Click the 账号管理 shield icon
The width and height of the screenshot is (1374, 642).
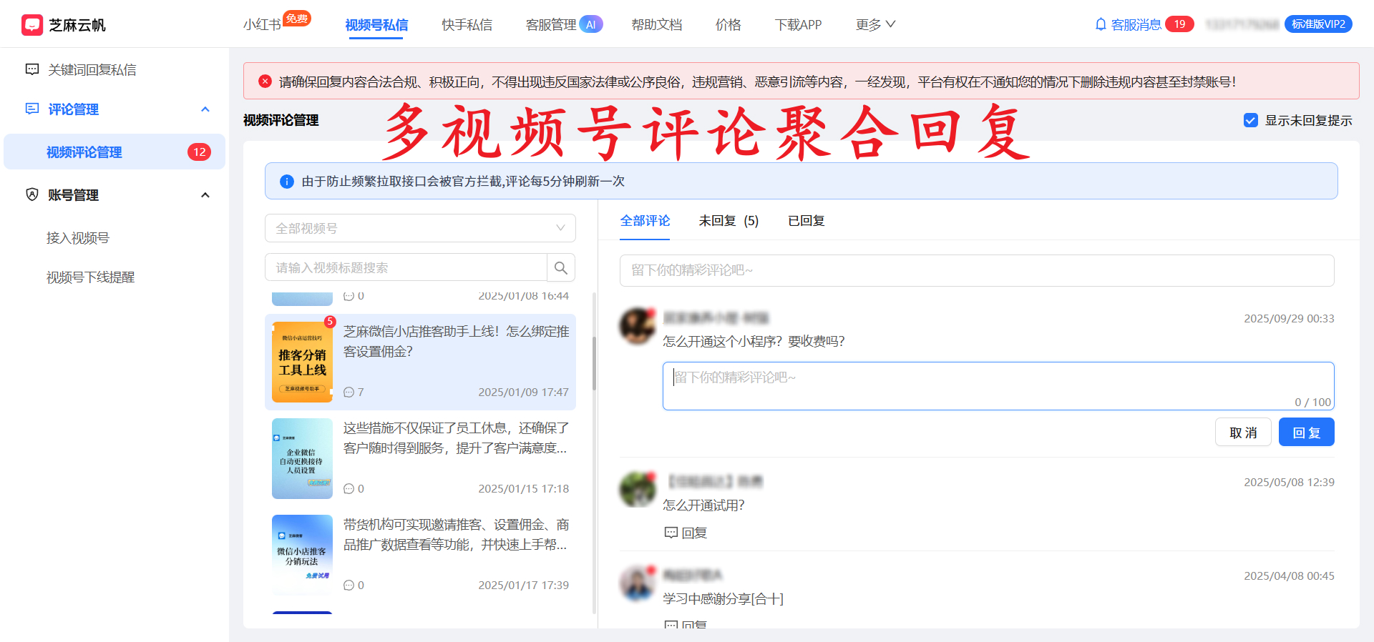[32, 194]
